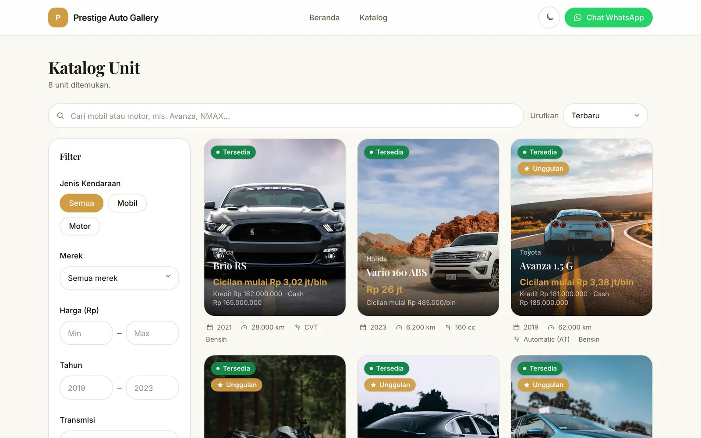Screen dimensions: 701x438
Task: Select the Semua vehicle type filter
Action: click(81, 203)
